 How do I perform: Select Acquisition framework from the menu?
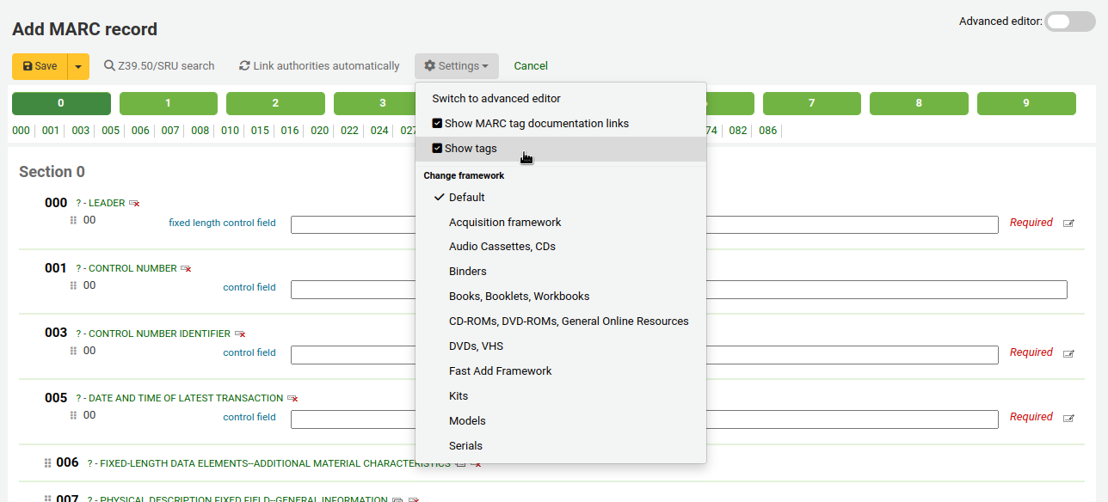(x=504, y=222)
